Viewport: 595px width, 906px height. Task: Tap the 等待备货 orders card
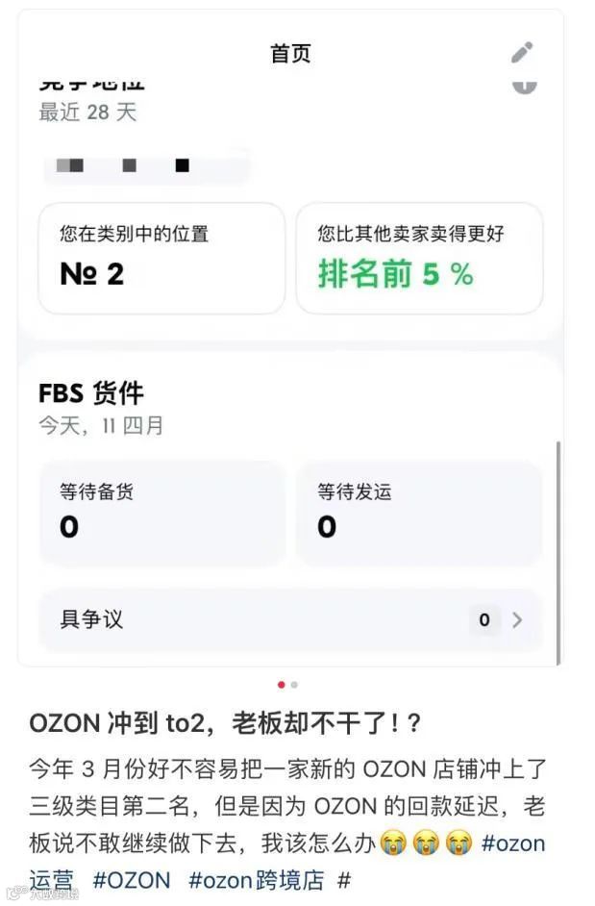161,512
